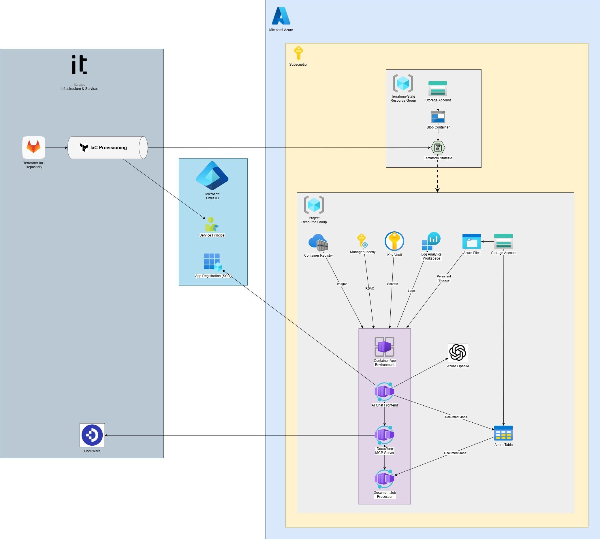
Task: Click the 'Microsoft Azure' text label
Action: 281,30
